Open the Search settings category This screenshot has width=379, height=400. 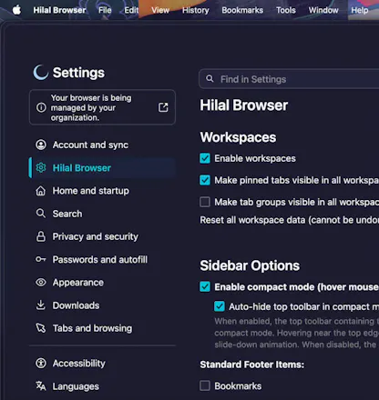102,214
